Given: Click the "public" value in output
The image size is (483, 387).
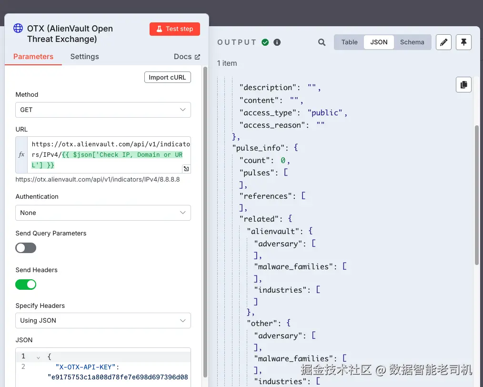Looking at the screenshot, I should click(x=325, y=113).
